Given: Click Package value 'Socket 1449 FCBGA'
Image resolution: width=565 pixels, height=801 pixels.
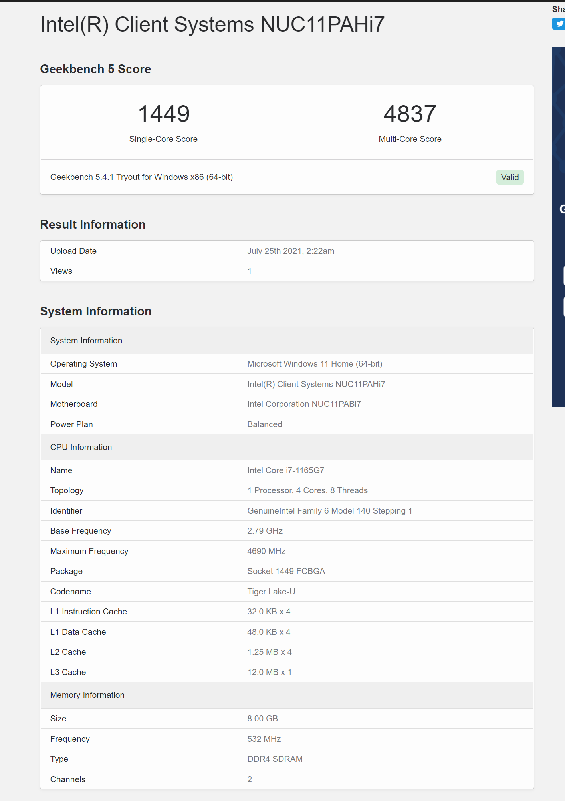Looking at the screenshot, I should coord(286,571).
